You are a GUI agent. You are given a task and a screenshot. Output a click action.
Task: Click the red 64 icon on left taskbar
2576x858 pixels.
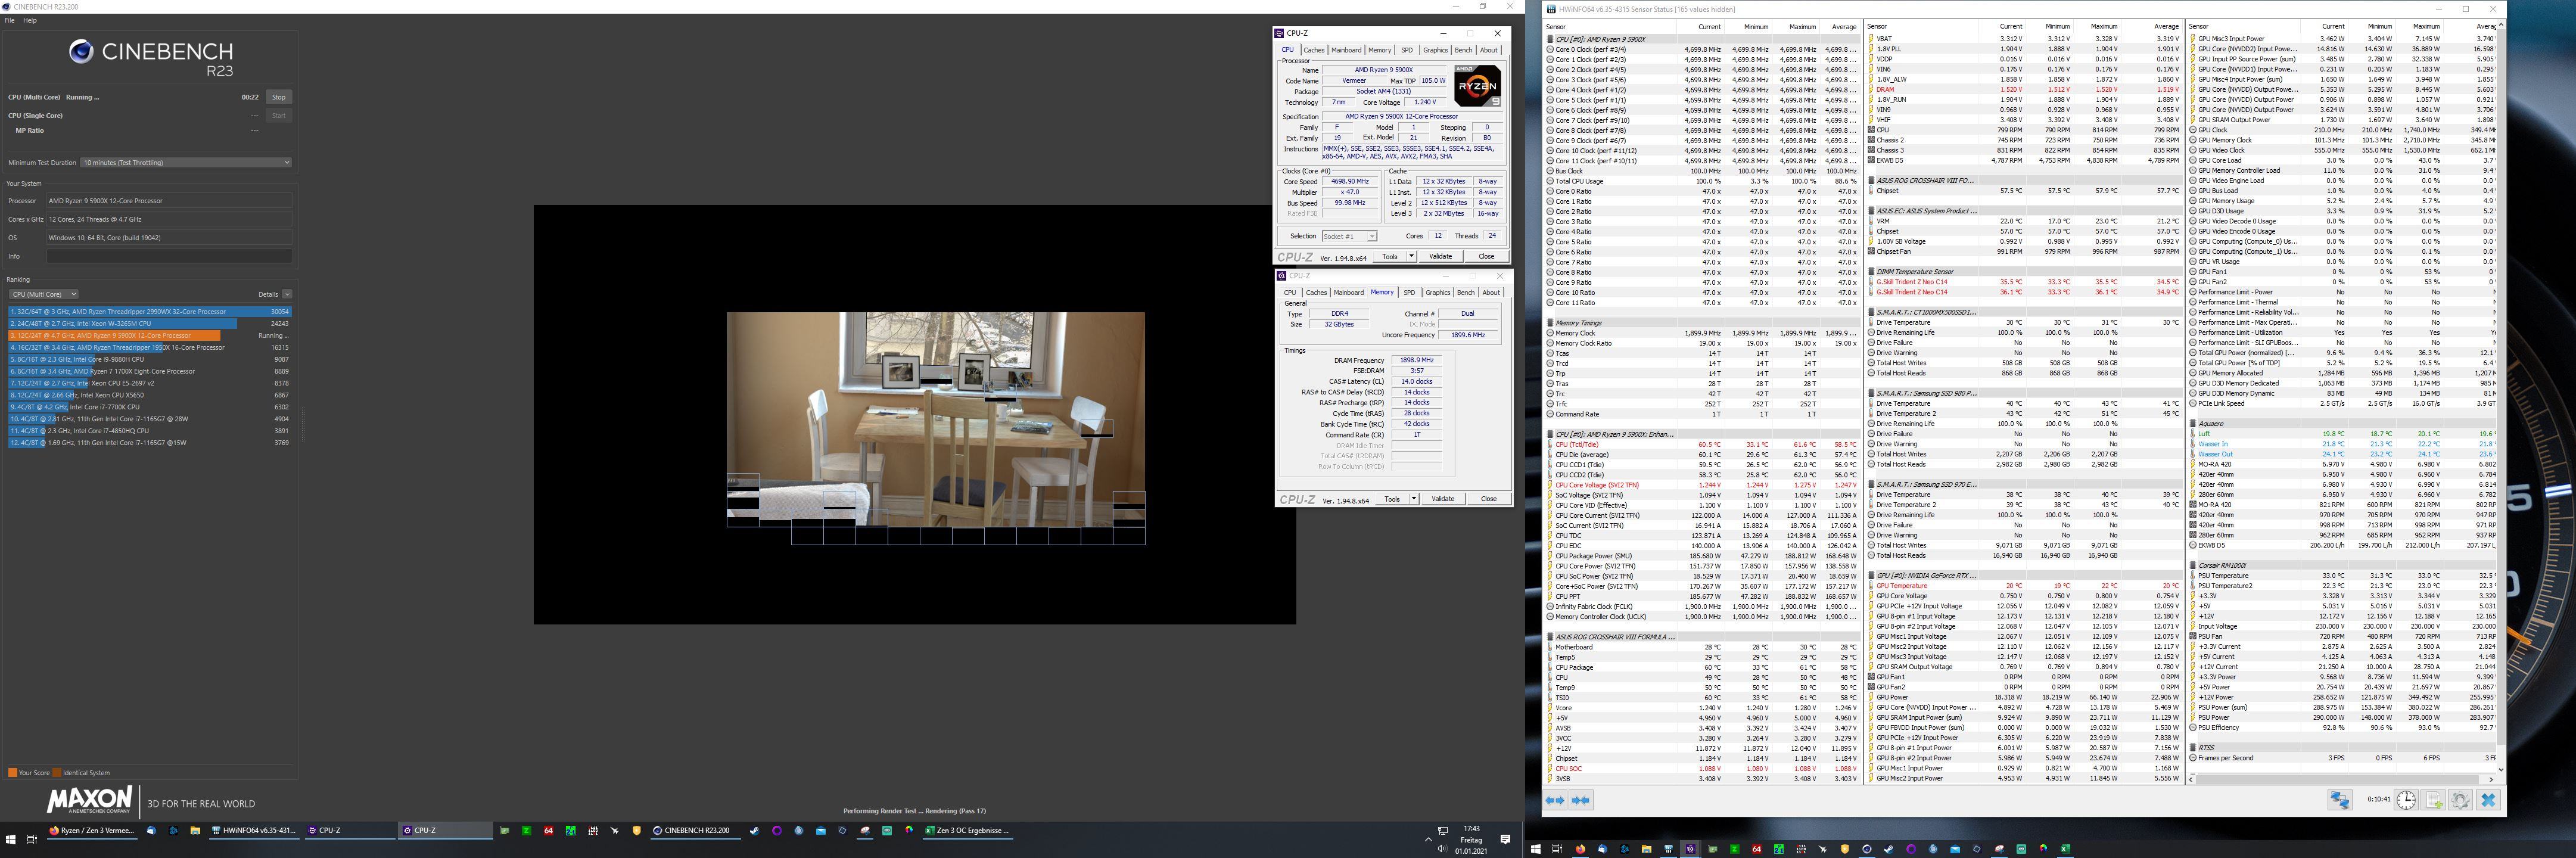[549, 830]
